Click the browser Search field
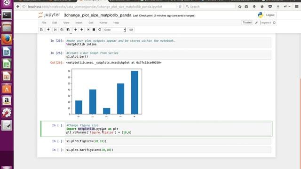Screen dimensions: 301x169 [210, 7]
